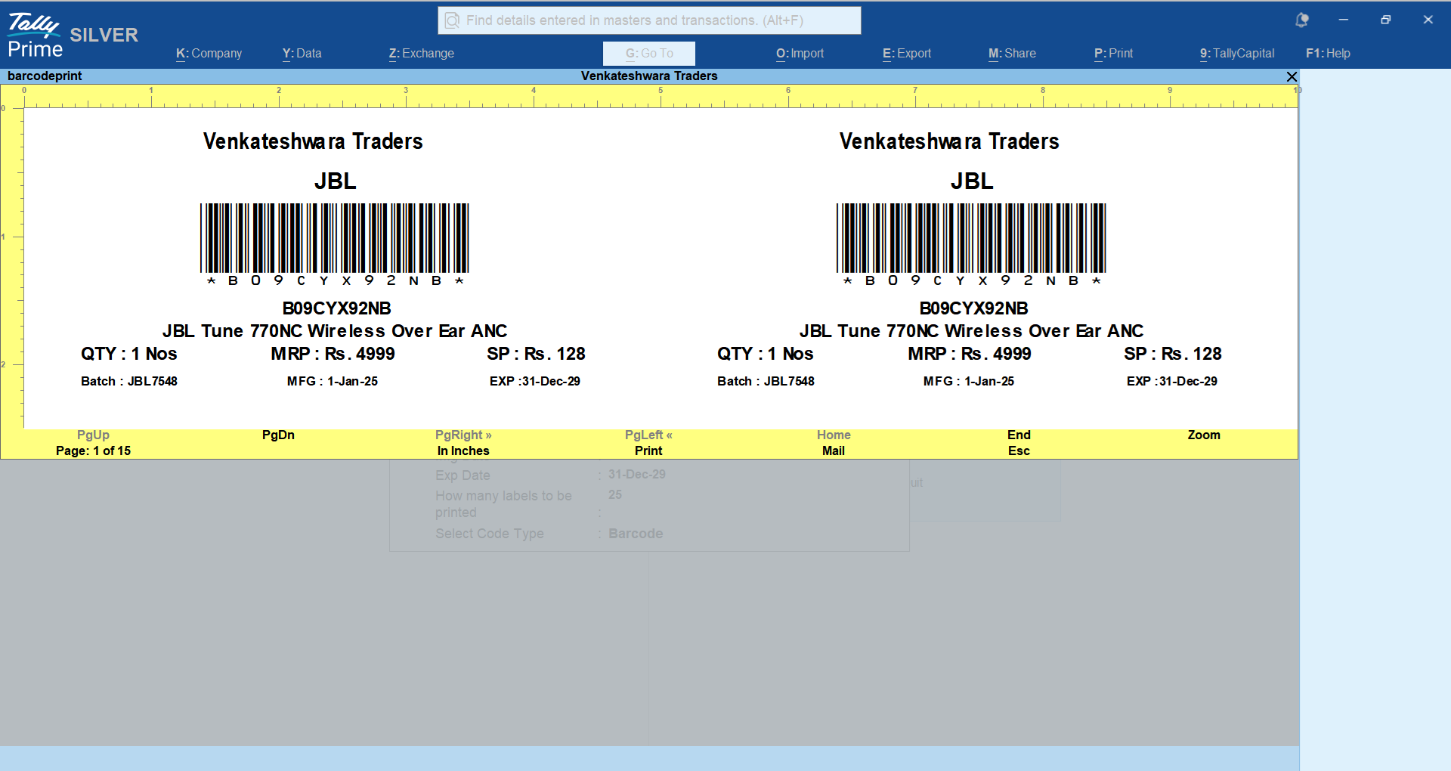Go to next page with PgDn
This screenshot has height=771, width=1451.
coord(278,435)
